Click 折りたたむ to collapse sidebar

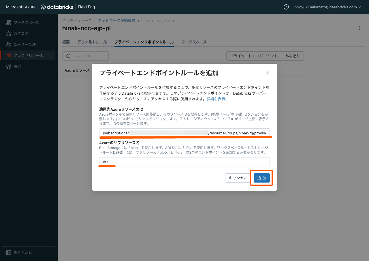23,253
